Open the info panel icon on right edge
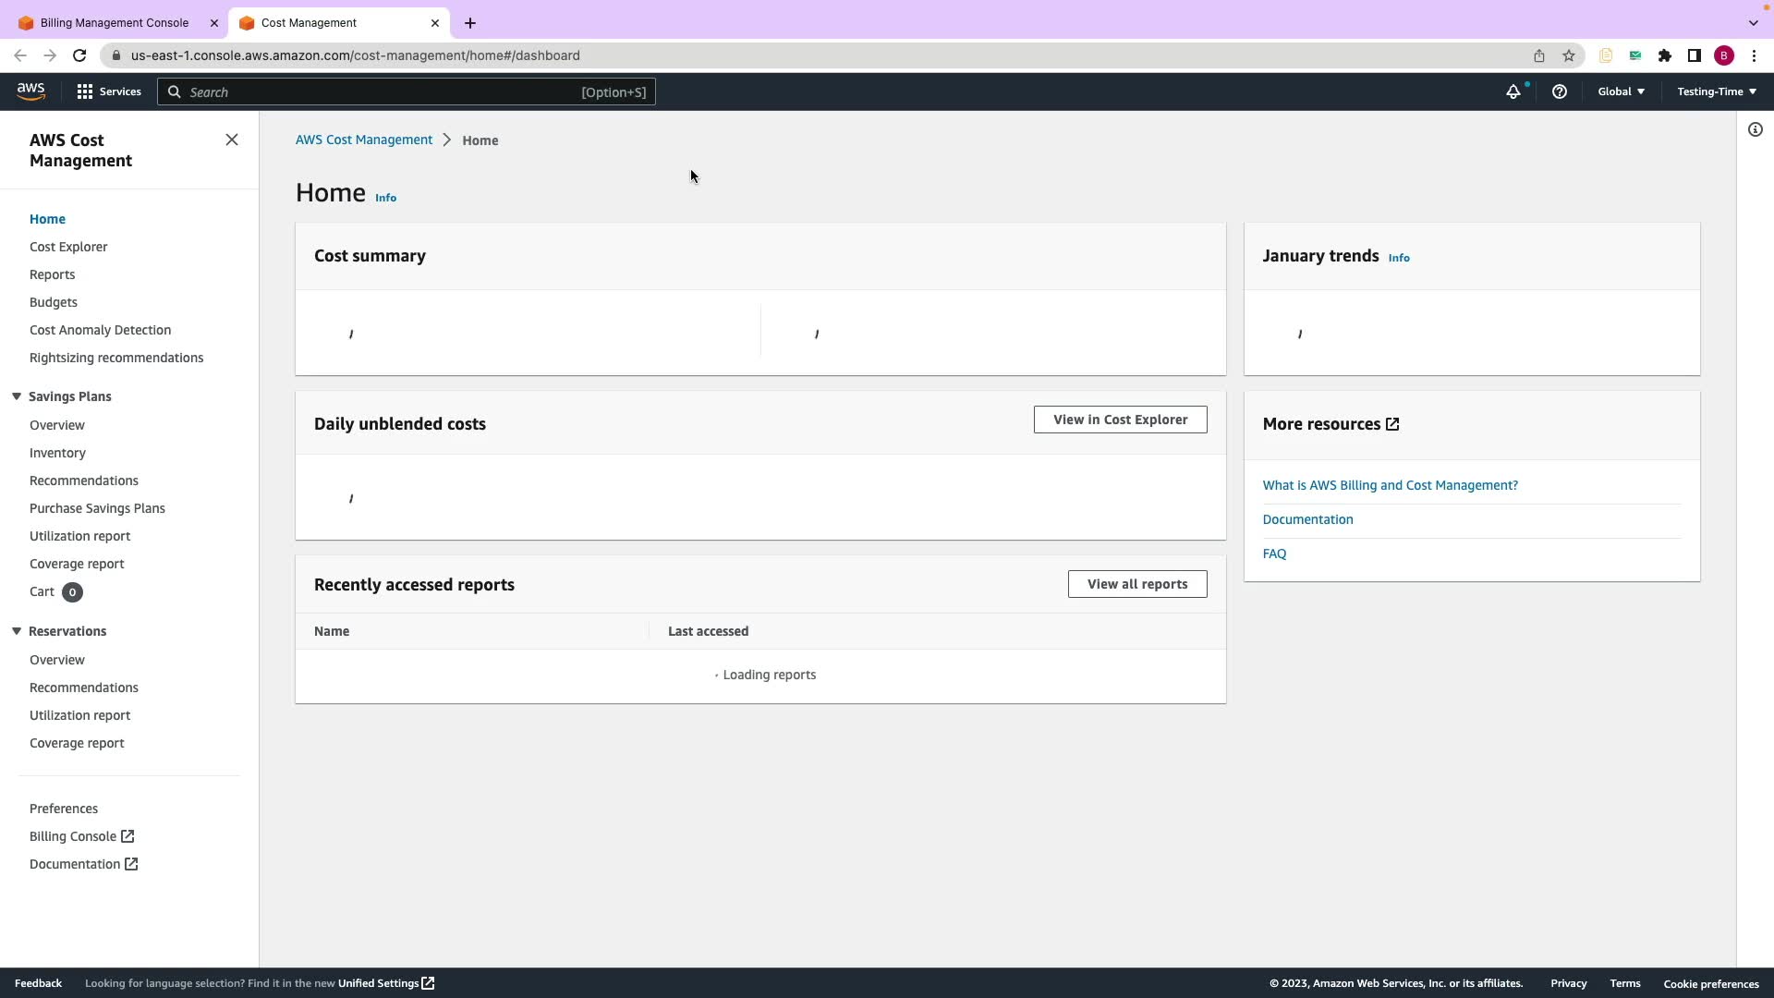 1755,129
